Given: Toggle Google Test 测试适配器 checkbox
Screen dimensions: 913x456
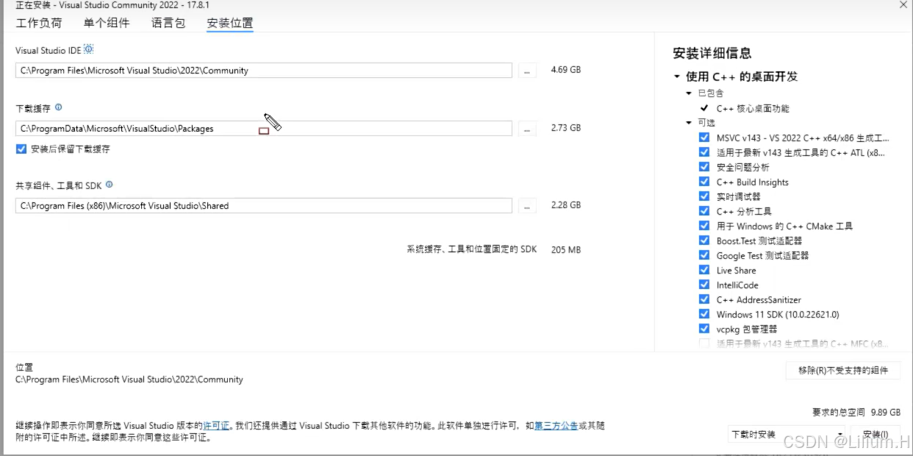Looking at the screenshot, I should click(704, 255).
